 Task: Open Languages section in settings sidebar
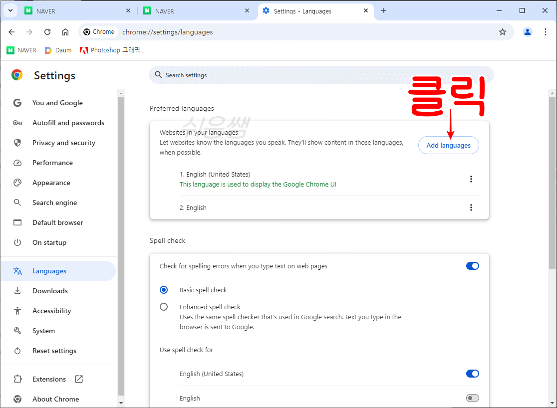(x=49, y=270)
